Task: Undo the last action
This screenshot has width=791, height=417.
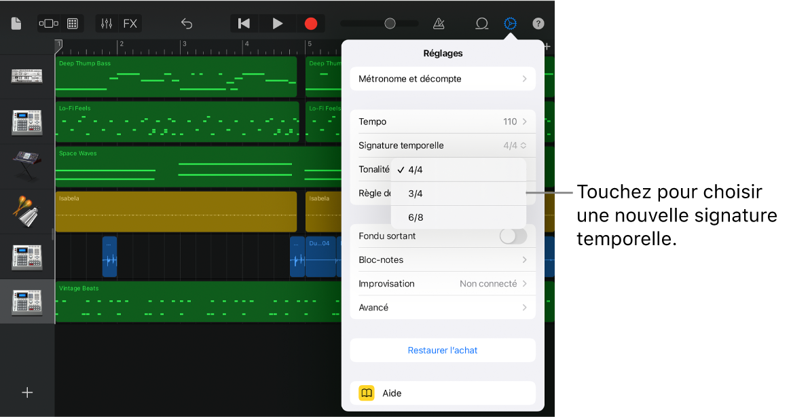Action: point(187,24)
